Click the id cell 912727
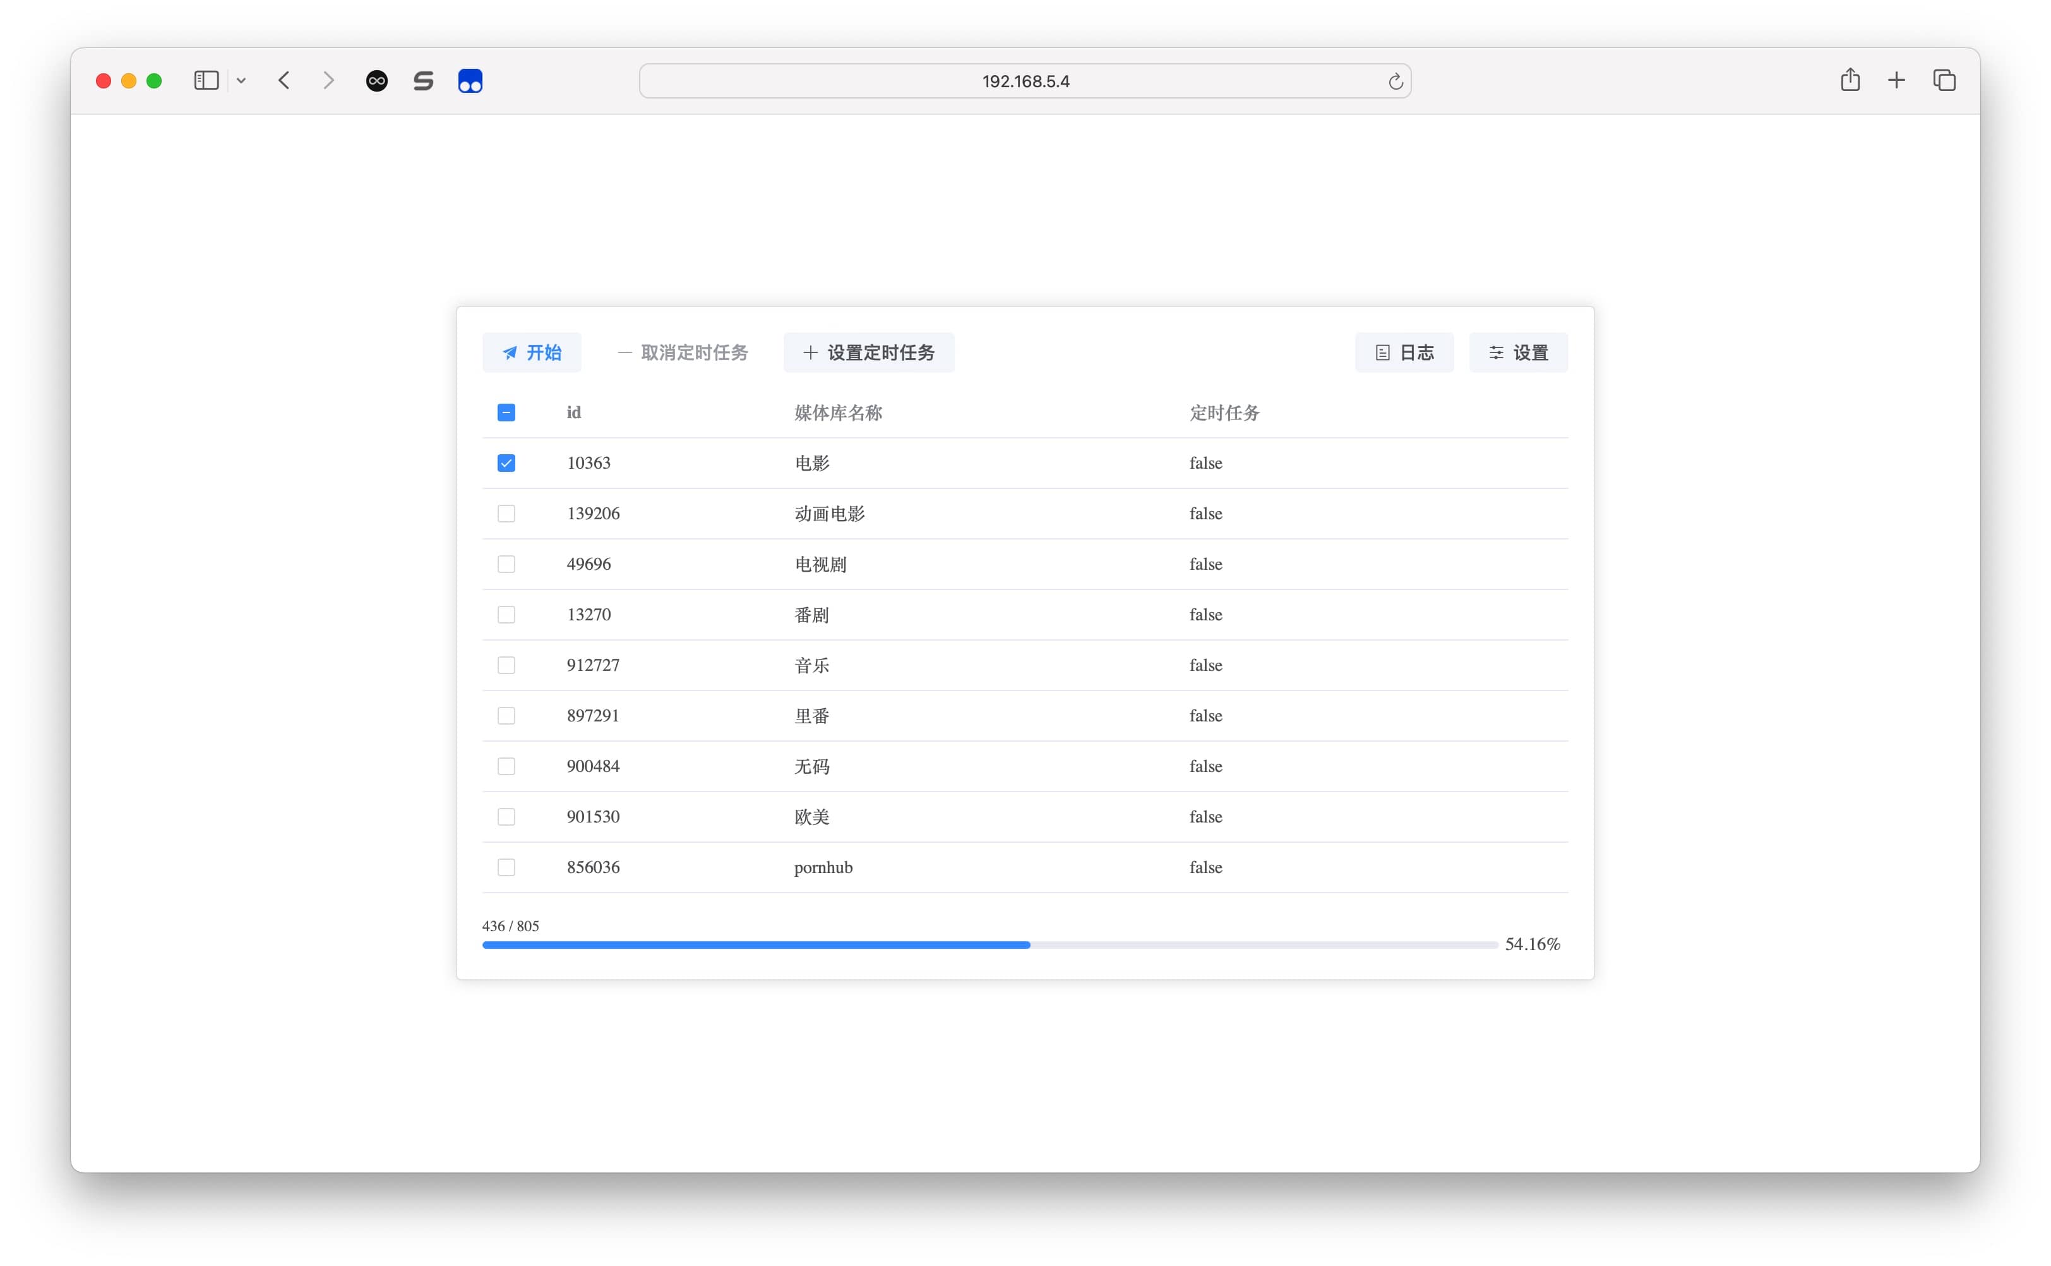Screen dimensions: 2051x1266 [x=594, y=665]
